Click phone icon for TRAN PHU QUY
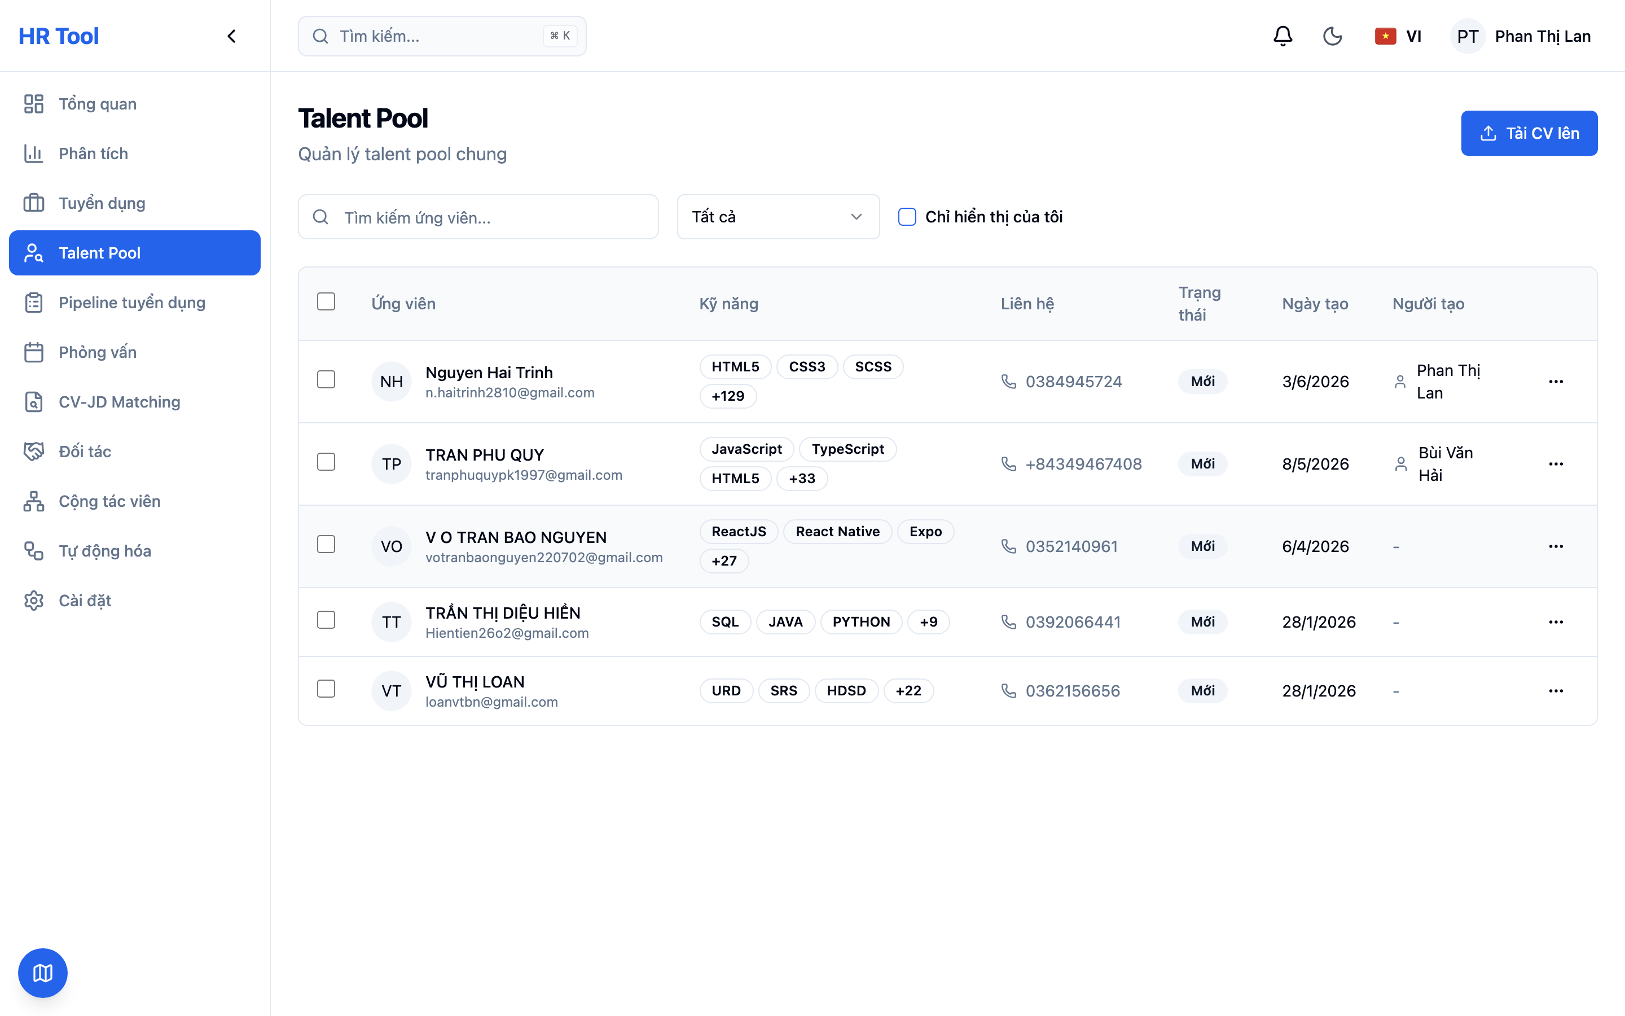Screen dimensions: 1625x1016 pos(1009,463)
